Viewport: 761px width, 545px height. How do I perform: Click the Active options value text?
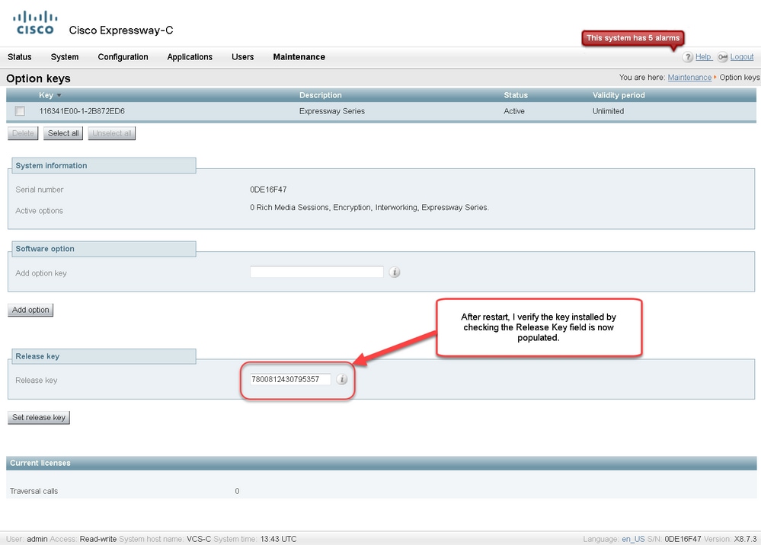coord(369,208)
